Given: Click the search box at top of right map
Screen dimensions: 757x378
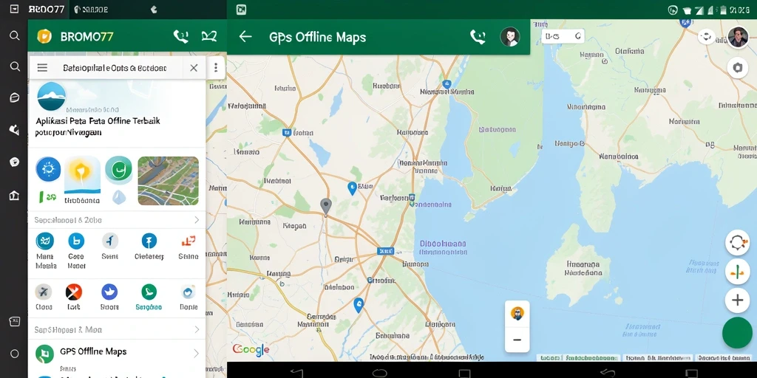Looking at the screenshot, I should (563, 36).
